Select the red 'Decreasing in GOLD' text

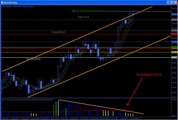pyautogui.click(x=148, y=74)
